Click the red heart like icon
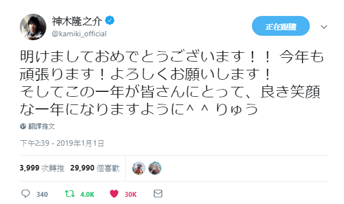The image size is (344, 204). 114,194
